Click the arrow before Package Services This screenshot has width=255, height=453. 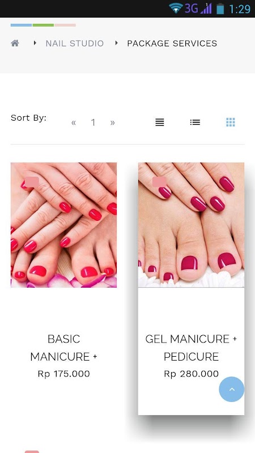pyautogui.click(x=117, y=43)
